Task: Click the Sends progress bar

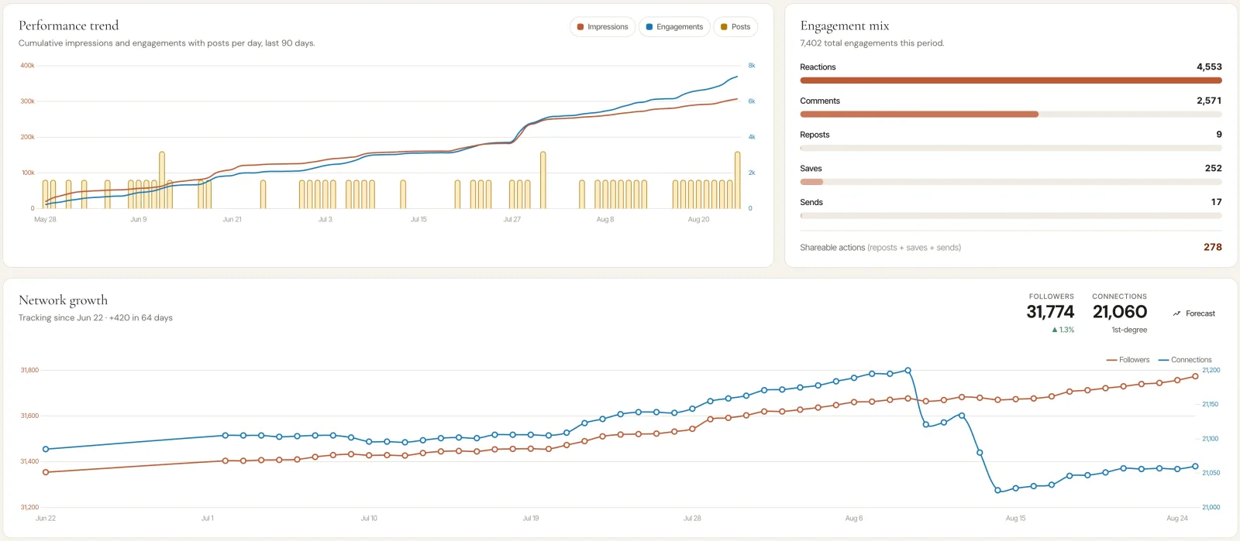Action: [x=1011, y=216]
